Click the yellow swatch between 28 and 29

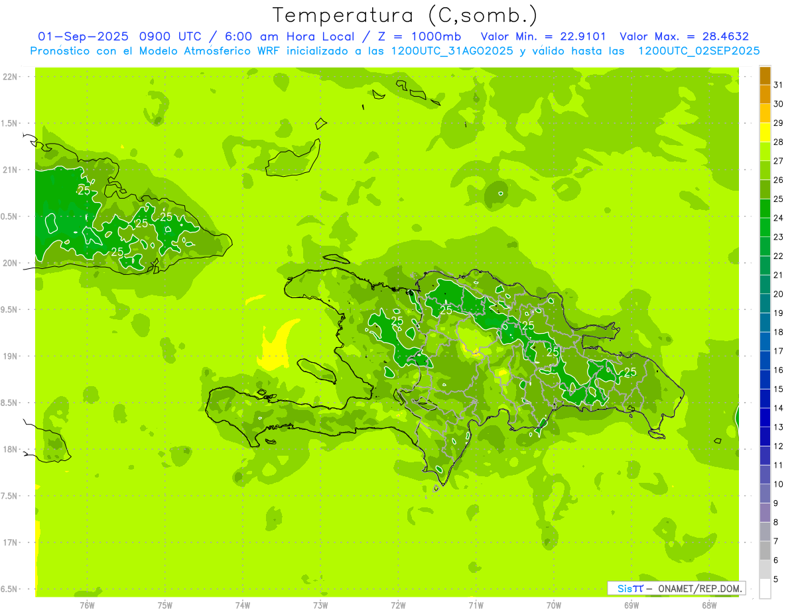pyautogui.click(x=765, y=132)
